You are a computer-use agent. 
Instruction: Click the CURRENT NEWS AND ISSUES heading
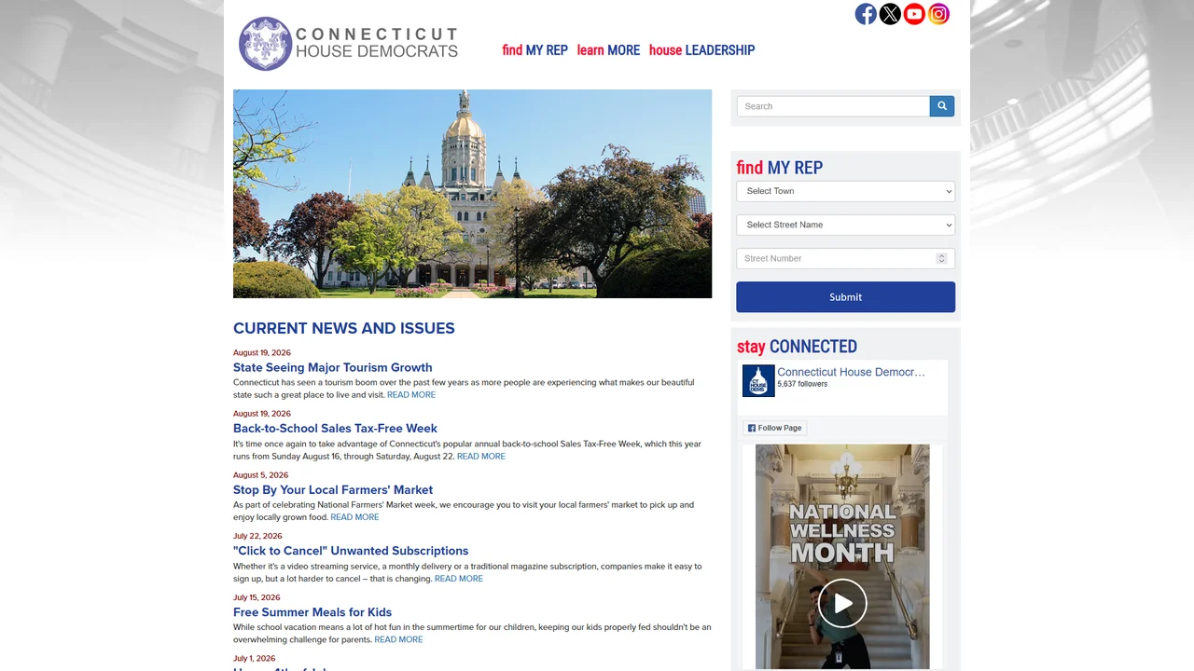click(344, 328)
